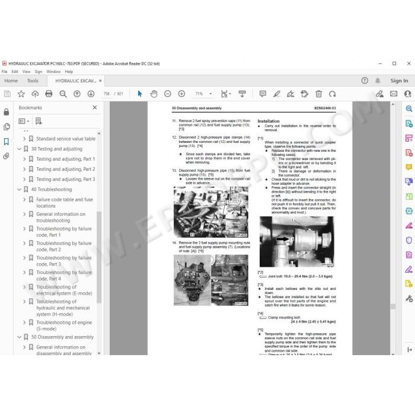Open the Sign menu
This screenshot has height=415, width=415.
click(39, 72)
